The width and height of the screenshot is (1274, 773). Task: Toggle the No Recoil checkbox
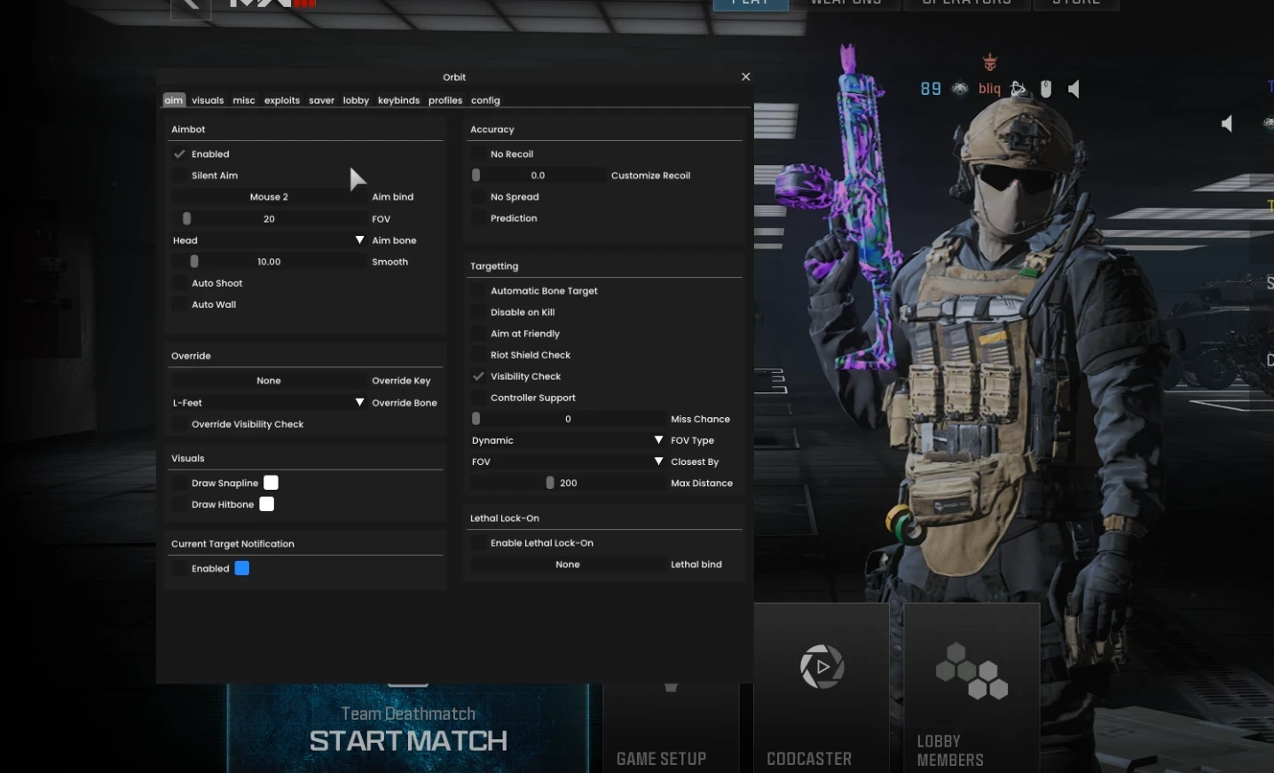(479, 154)
